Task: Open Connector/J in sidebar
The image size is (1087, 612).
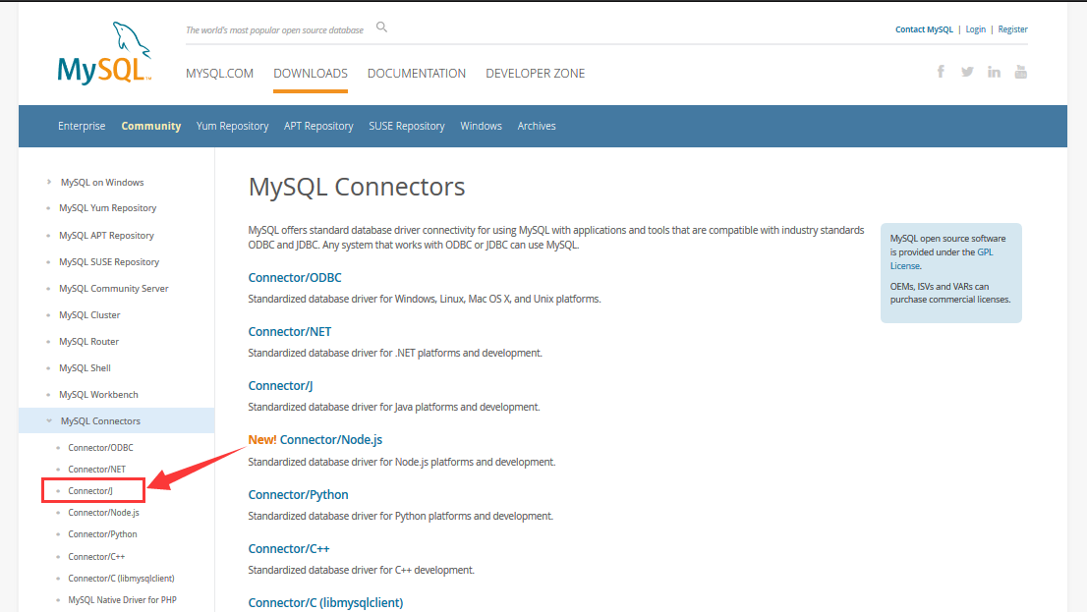Action: (90, 491)
